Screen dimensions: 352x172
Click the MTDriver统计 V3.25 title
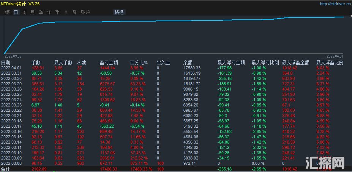21,4
